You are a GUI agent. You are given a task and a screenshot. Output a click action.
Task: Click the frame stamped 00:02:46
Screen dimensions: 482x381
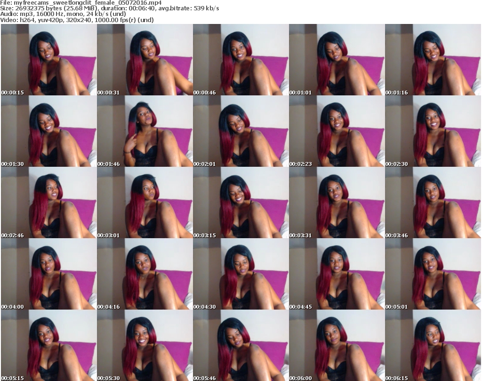48,203
